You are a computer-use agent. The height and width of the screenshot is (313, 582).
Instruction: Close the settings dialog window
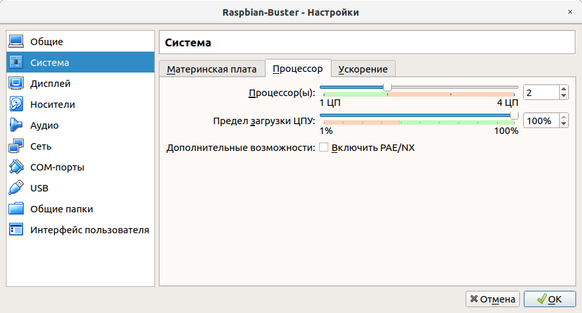tap(570, 12)
